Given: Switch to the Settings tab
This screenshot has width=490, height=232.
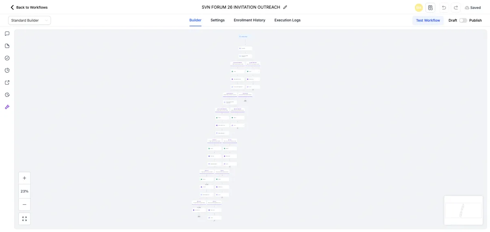Looking at the screenshot, I should (218, 20).
